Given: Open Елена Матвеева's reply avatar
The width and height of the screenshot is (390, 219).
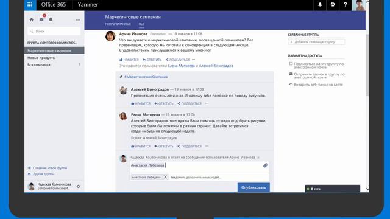Looking at the screenshot, I should 123,116.
